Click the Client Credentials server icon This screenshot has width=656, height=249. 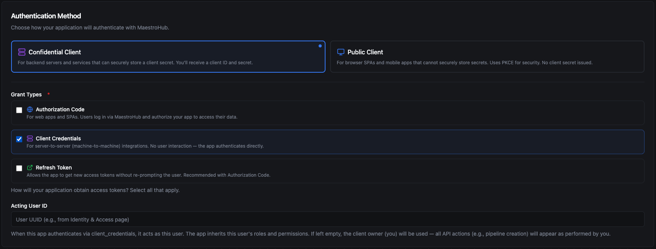coord(30,138)
